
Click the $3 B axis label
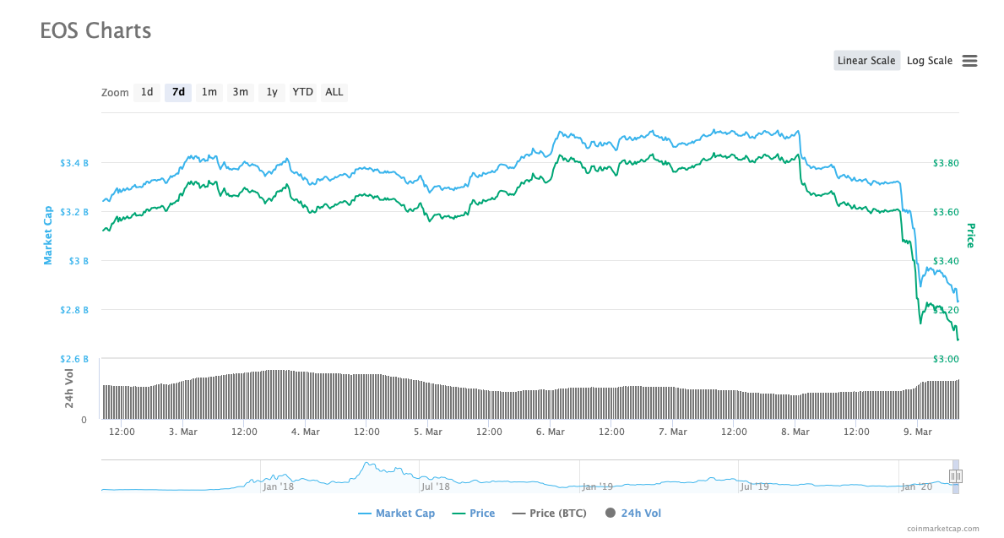click(79, 261)
